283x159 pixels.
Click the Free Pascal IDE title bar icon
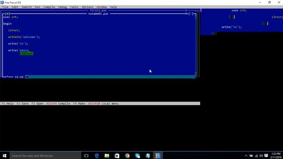tap(2, 3)
